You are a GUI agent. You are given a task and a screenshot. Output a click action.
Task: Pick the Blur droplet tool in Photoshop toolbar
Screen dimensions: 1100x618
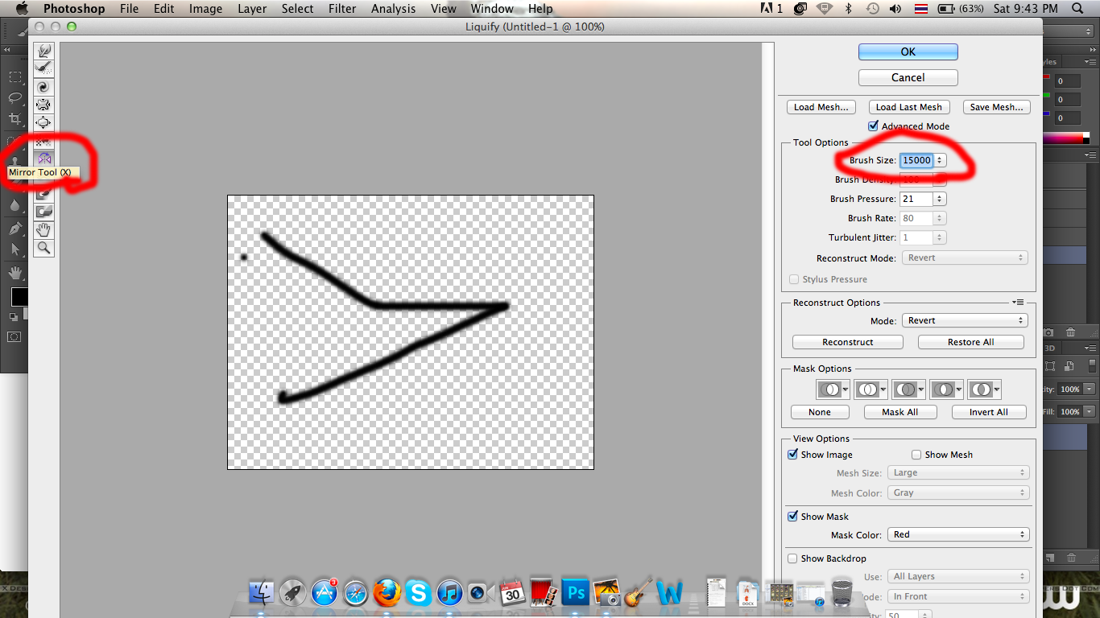(14, 204)
